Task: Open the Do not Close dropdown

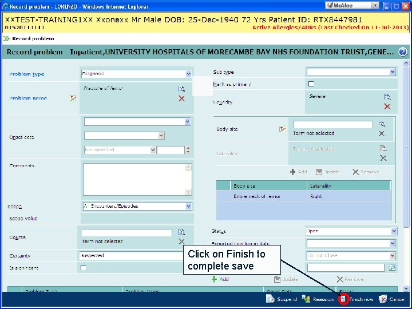Action: [393, 255]
